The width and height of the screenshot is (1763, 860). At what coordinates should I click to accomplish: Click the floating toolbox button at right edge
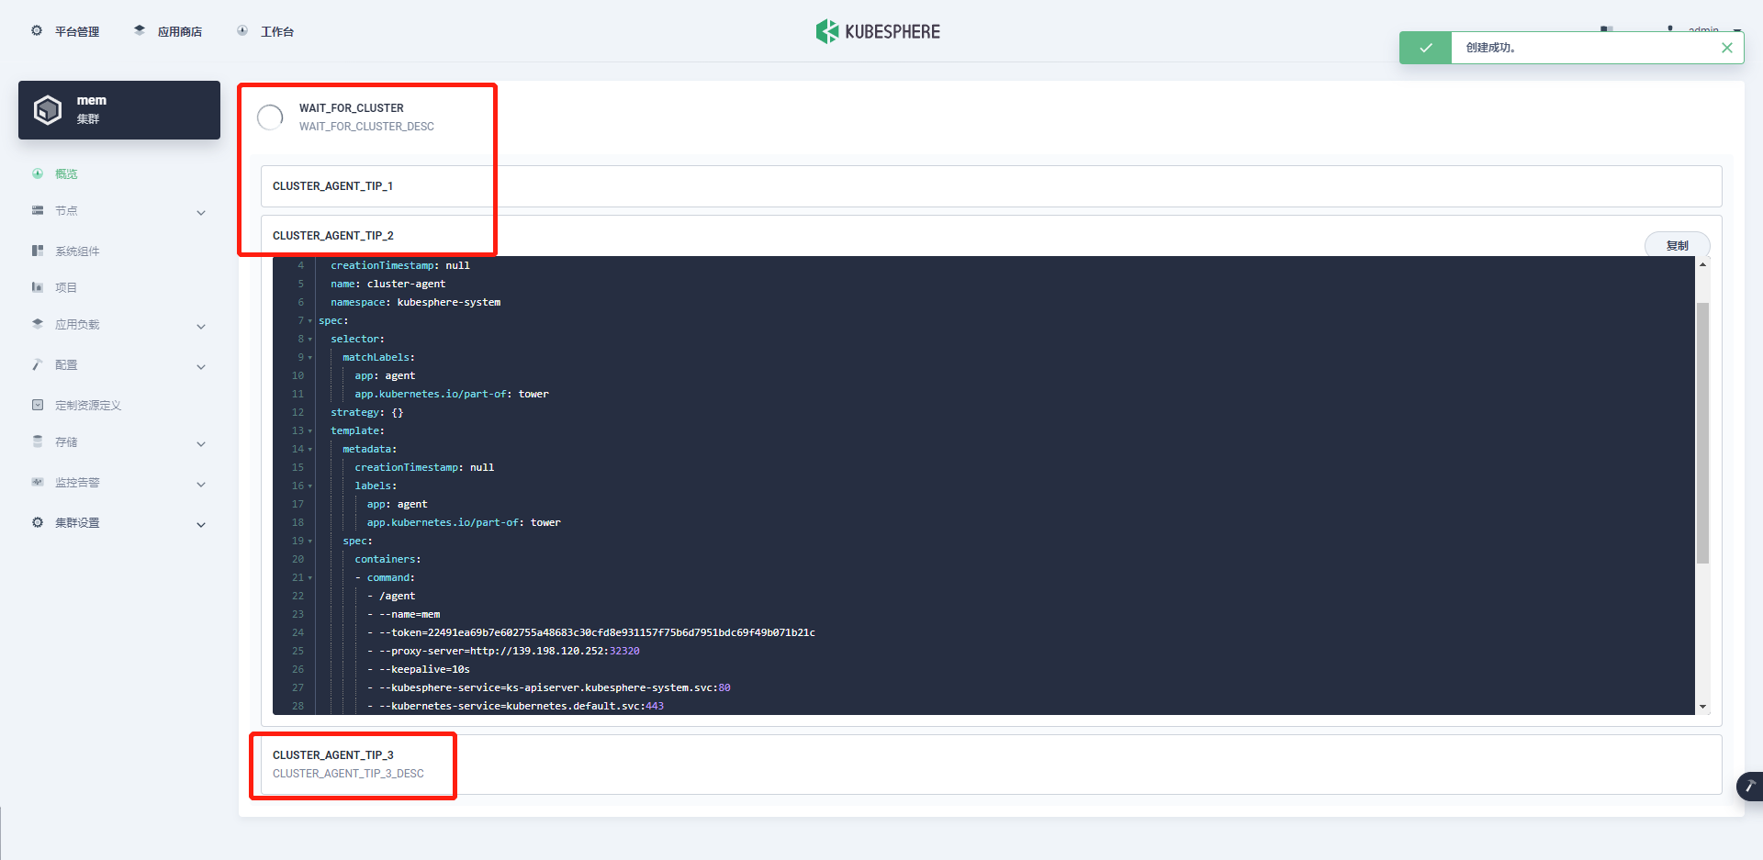point(1750,787)
